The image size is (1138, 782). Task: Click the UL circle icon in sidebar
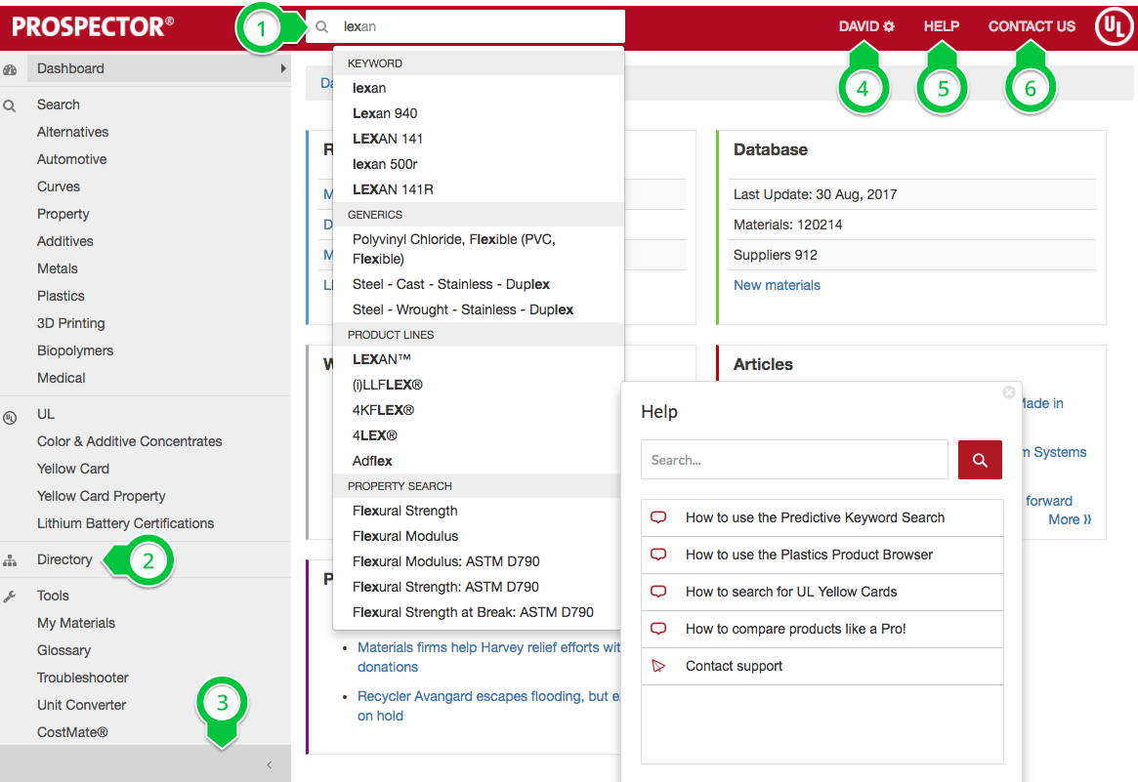coord(10,417)
